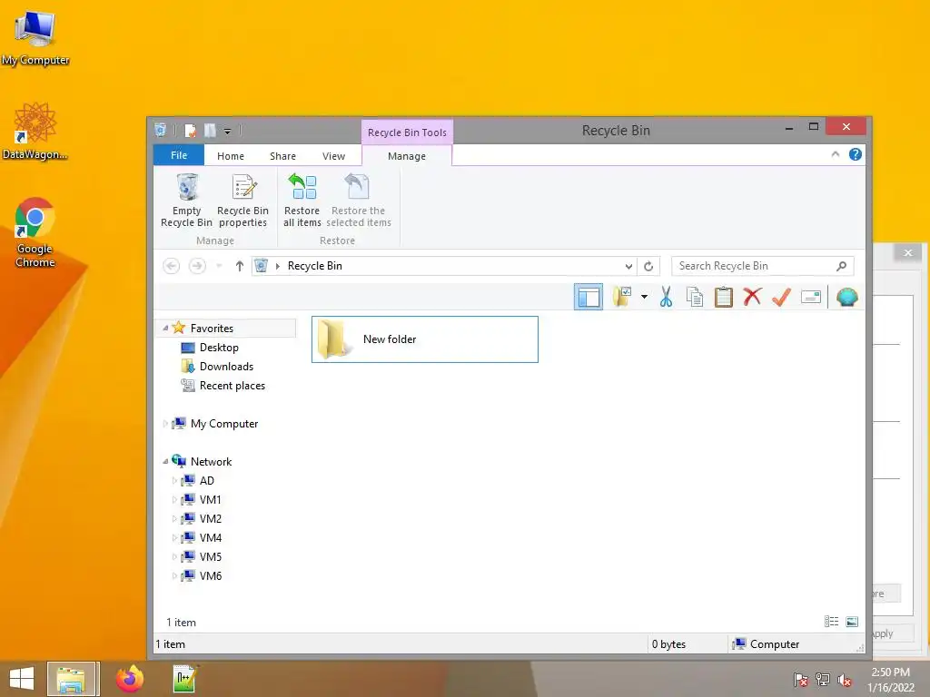Click Computer in the status bar
Screen dimensions: 930x697
766,644
